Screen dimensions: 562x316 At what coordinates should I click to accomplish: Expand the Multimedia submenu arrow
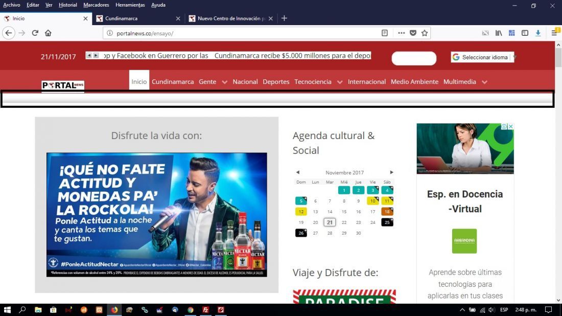tap(484, 82)
